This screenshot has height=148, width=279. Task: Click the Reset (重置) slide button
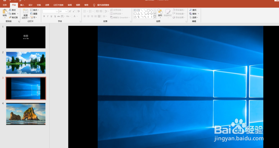click(x=34, y=14)
